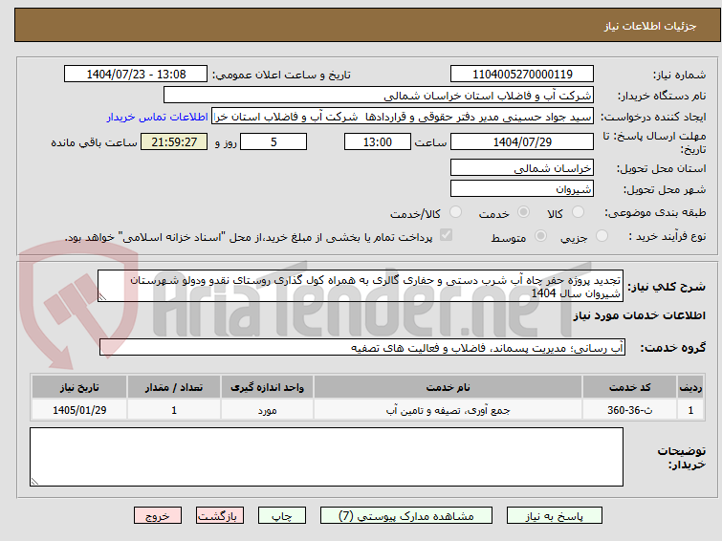Viewport: 722px width, 541px height.
Task: Select the کالا/خدمت radio button
Action: click(455, 212)
